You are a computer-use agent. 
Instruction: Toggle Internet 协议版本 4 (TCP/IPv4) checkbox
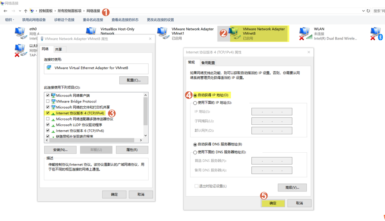tap(48, 113)
